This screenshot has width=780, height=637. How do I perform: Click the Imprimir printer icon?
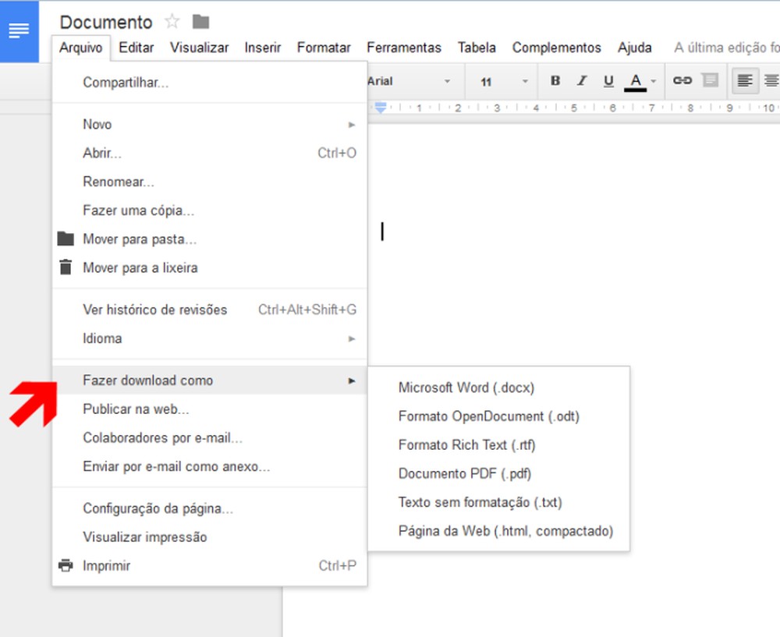point(66,565)
